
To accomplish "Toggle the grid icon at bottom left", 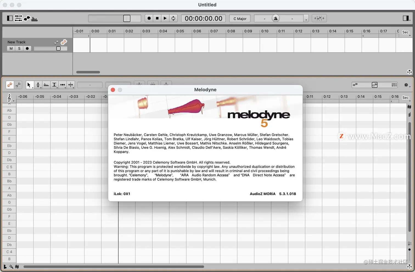I will pyautogui.click(x=17, y=267).
